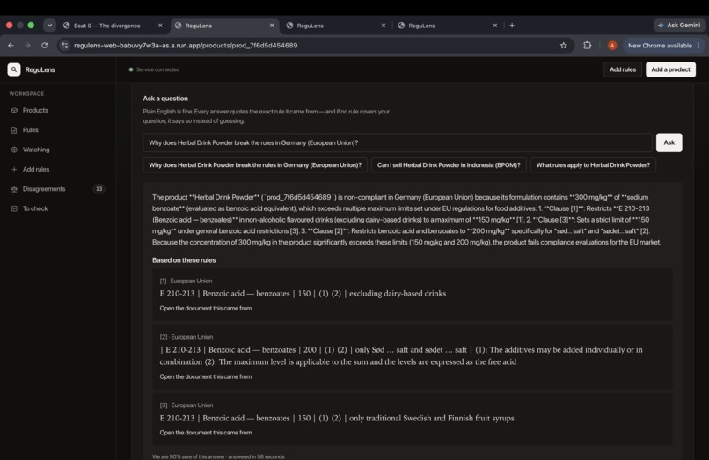
Task: Click the 'Ask a question' heading
Action: 165,99
